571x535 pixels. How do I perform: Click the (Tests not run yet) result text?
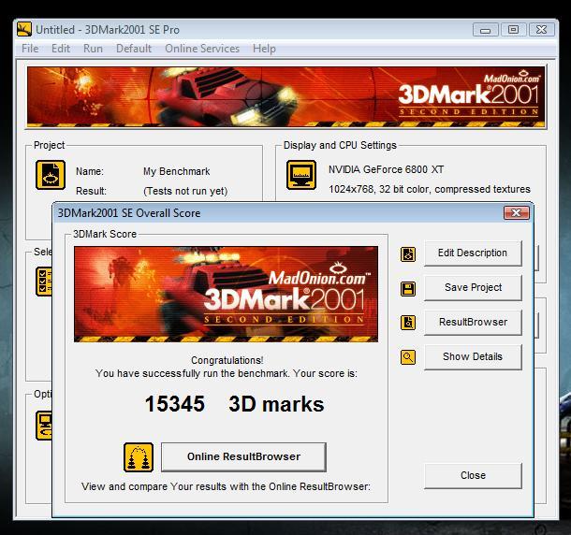(x=185, y=191)
